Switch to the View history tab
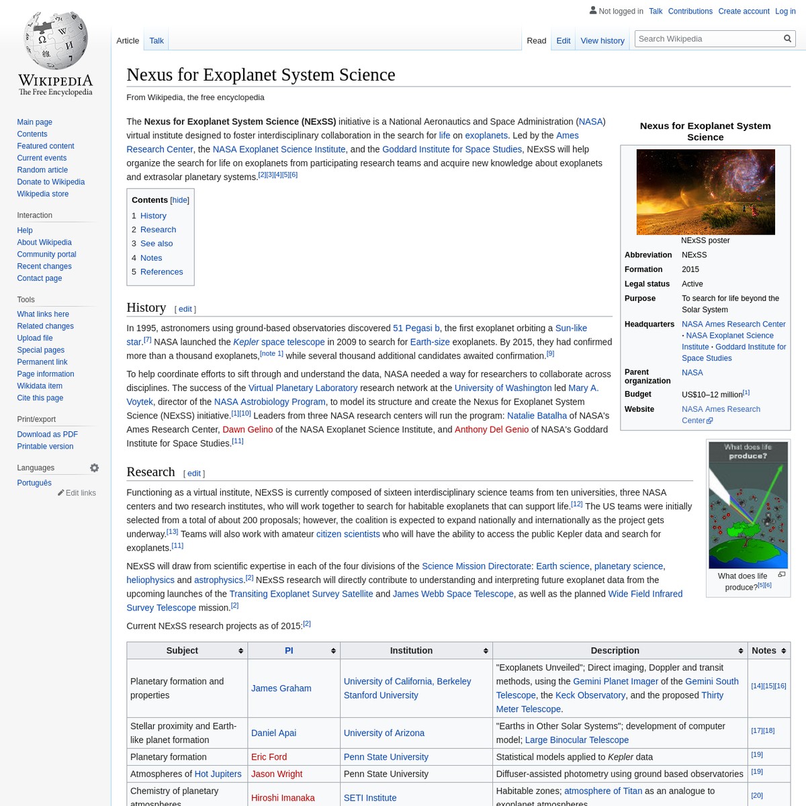 coord(602,40)
